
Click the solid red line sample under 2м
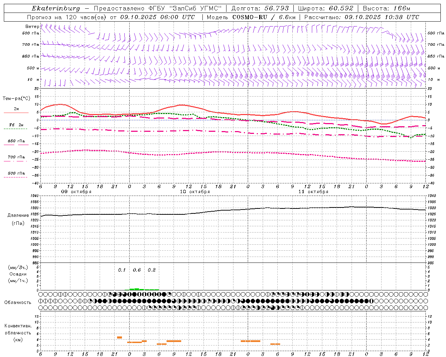16,113
